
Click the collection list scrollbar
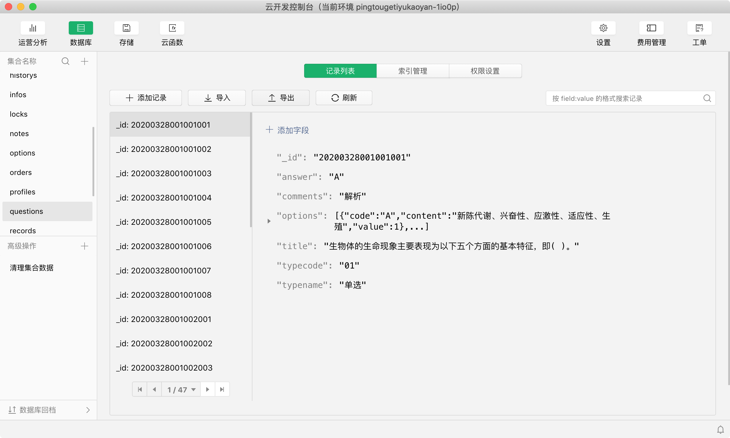click(x=93, y=161)
